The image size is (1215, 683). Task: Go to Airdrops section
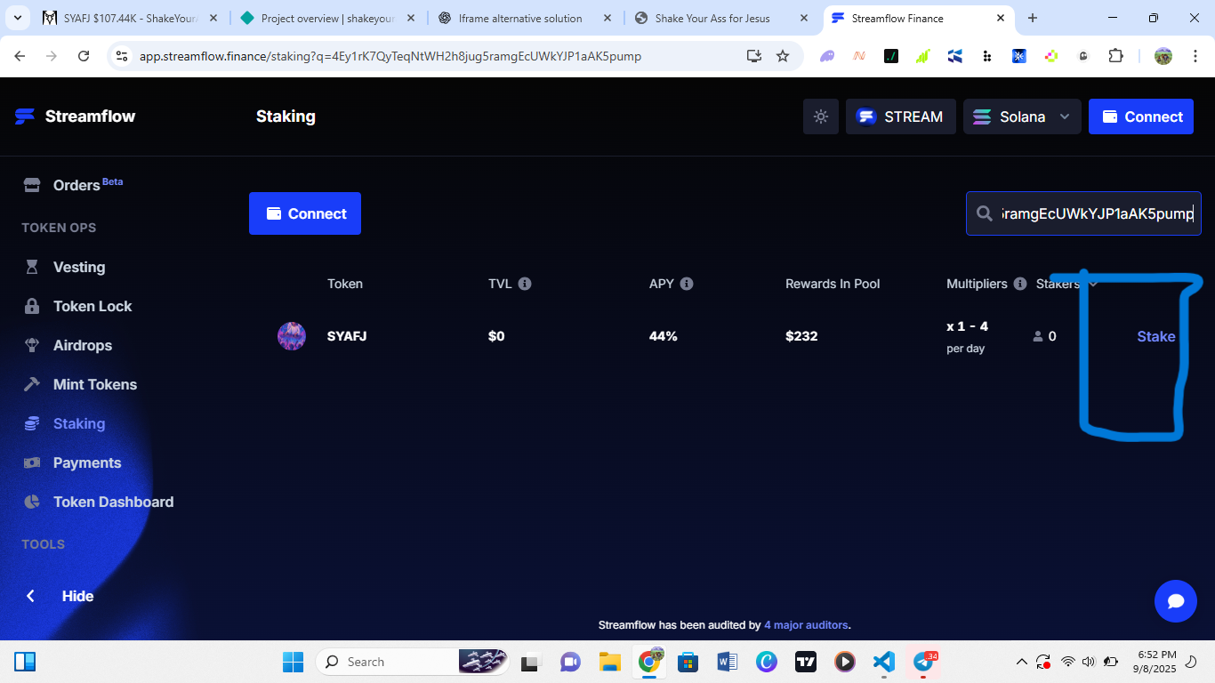[82, 345]
